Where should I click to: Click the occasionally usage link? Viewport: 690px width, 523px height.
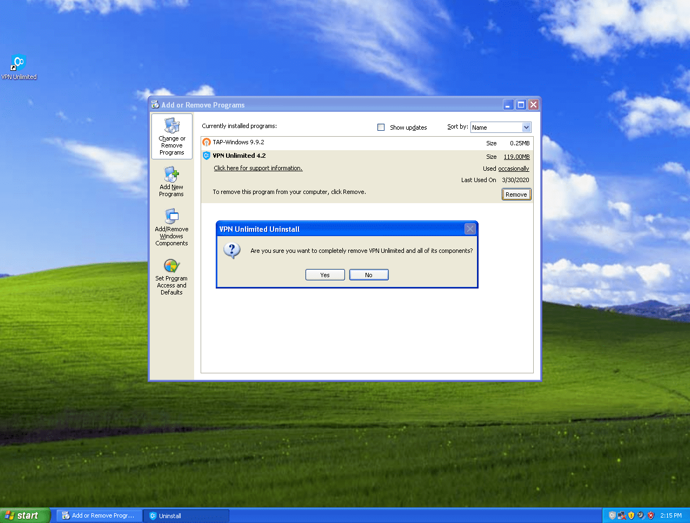[514, 168]
